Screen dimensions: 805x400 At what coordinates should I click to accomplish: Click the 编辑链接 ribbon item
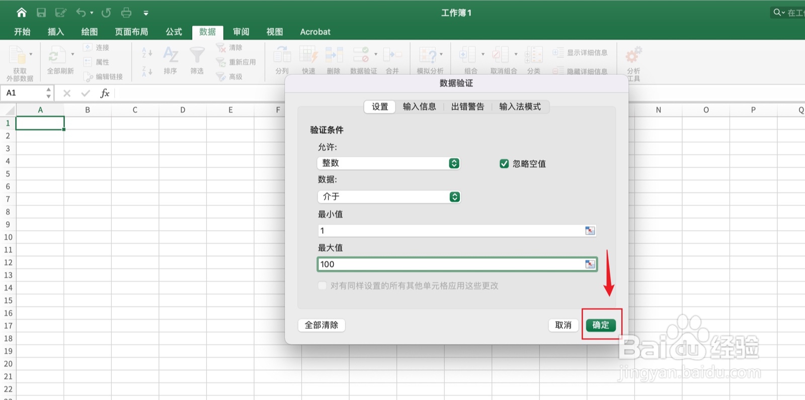[x=103, y=76]
